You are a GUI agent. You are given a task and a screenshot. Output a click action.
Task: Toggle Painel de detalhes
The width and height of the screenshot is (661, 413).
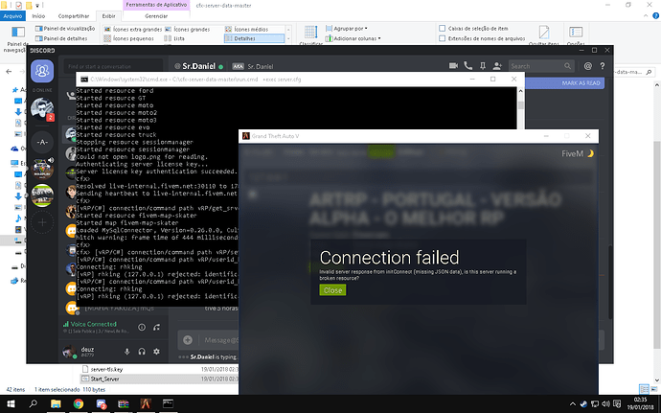[61, 38]
